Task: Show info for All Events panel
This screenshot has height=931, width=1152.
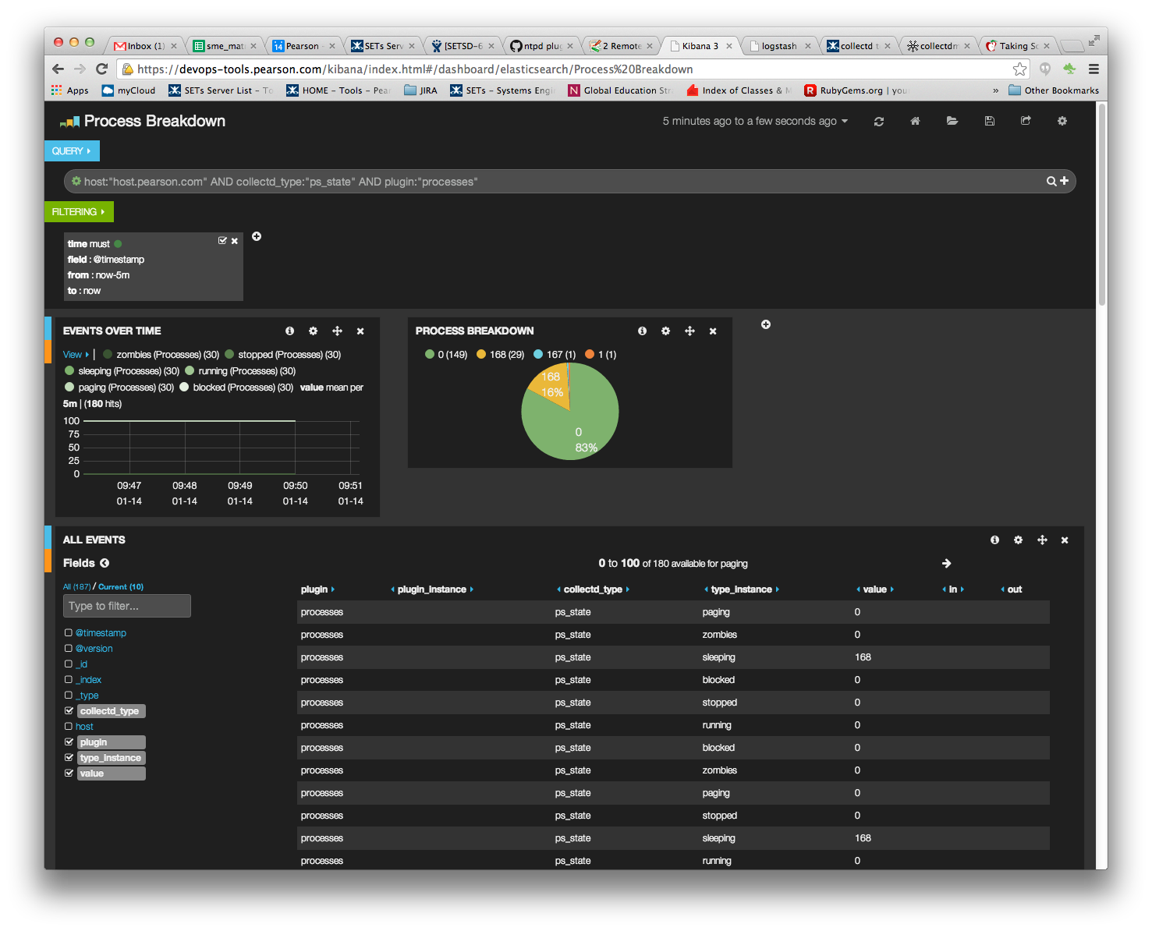Action: [994, 540]
